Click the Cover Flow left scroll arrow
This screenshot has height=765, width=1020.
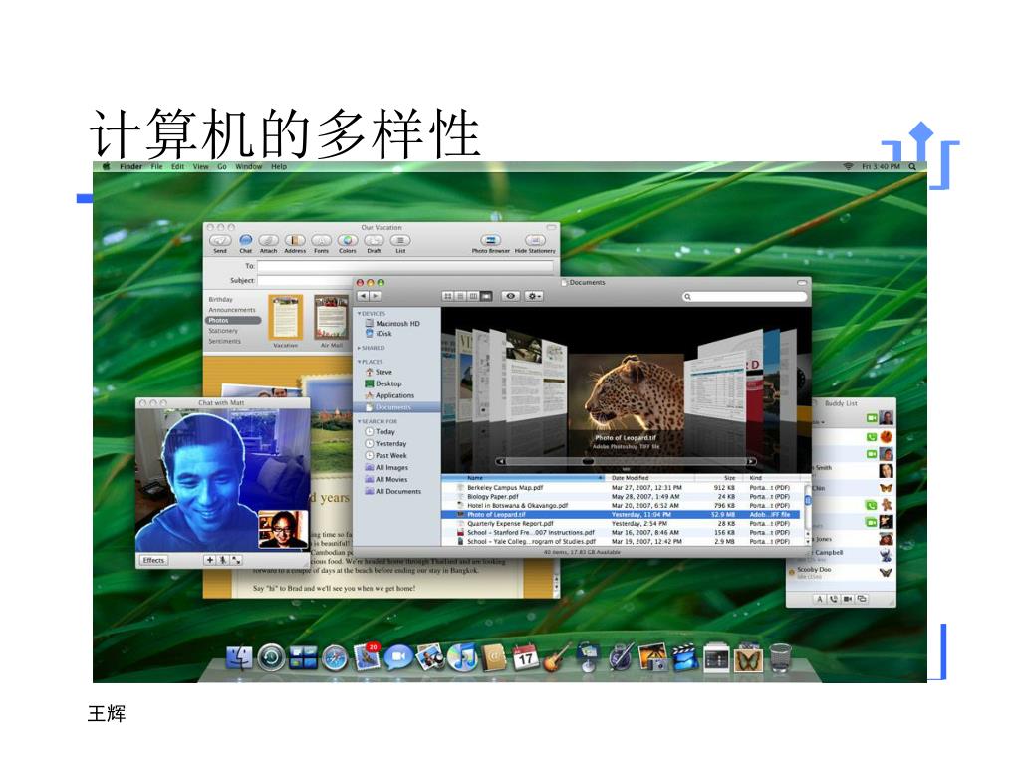point(500,462)
